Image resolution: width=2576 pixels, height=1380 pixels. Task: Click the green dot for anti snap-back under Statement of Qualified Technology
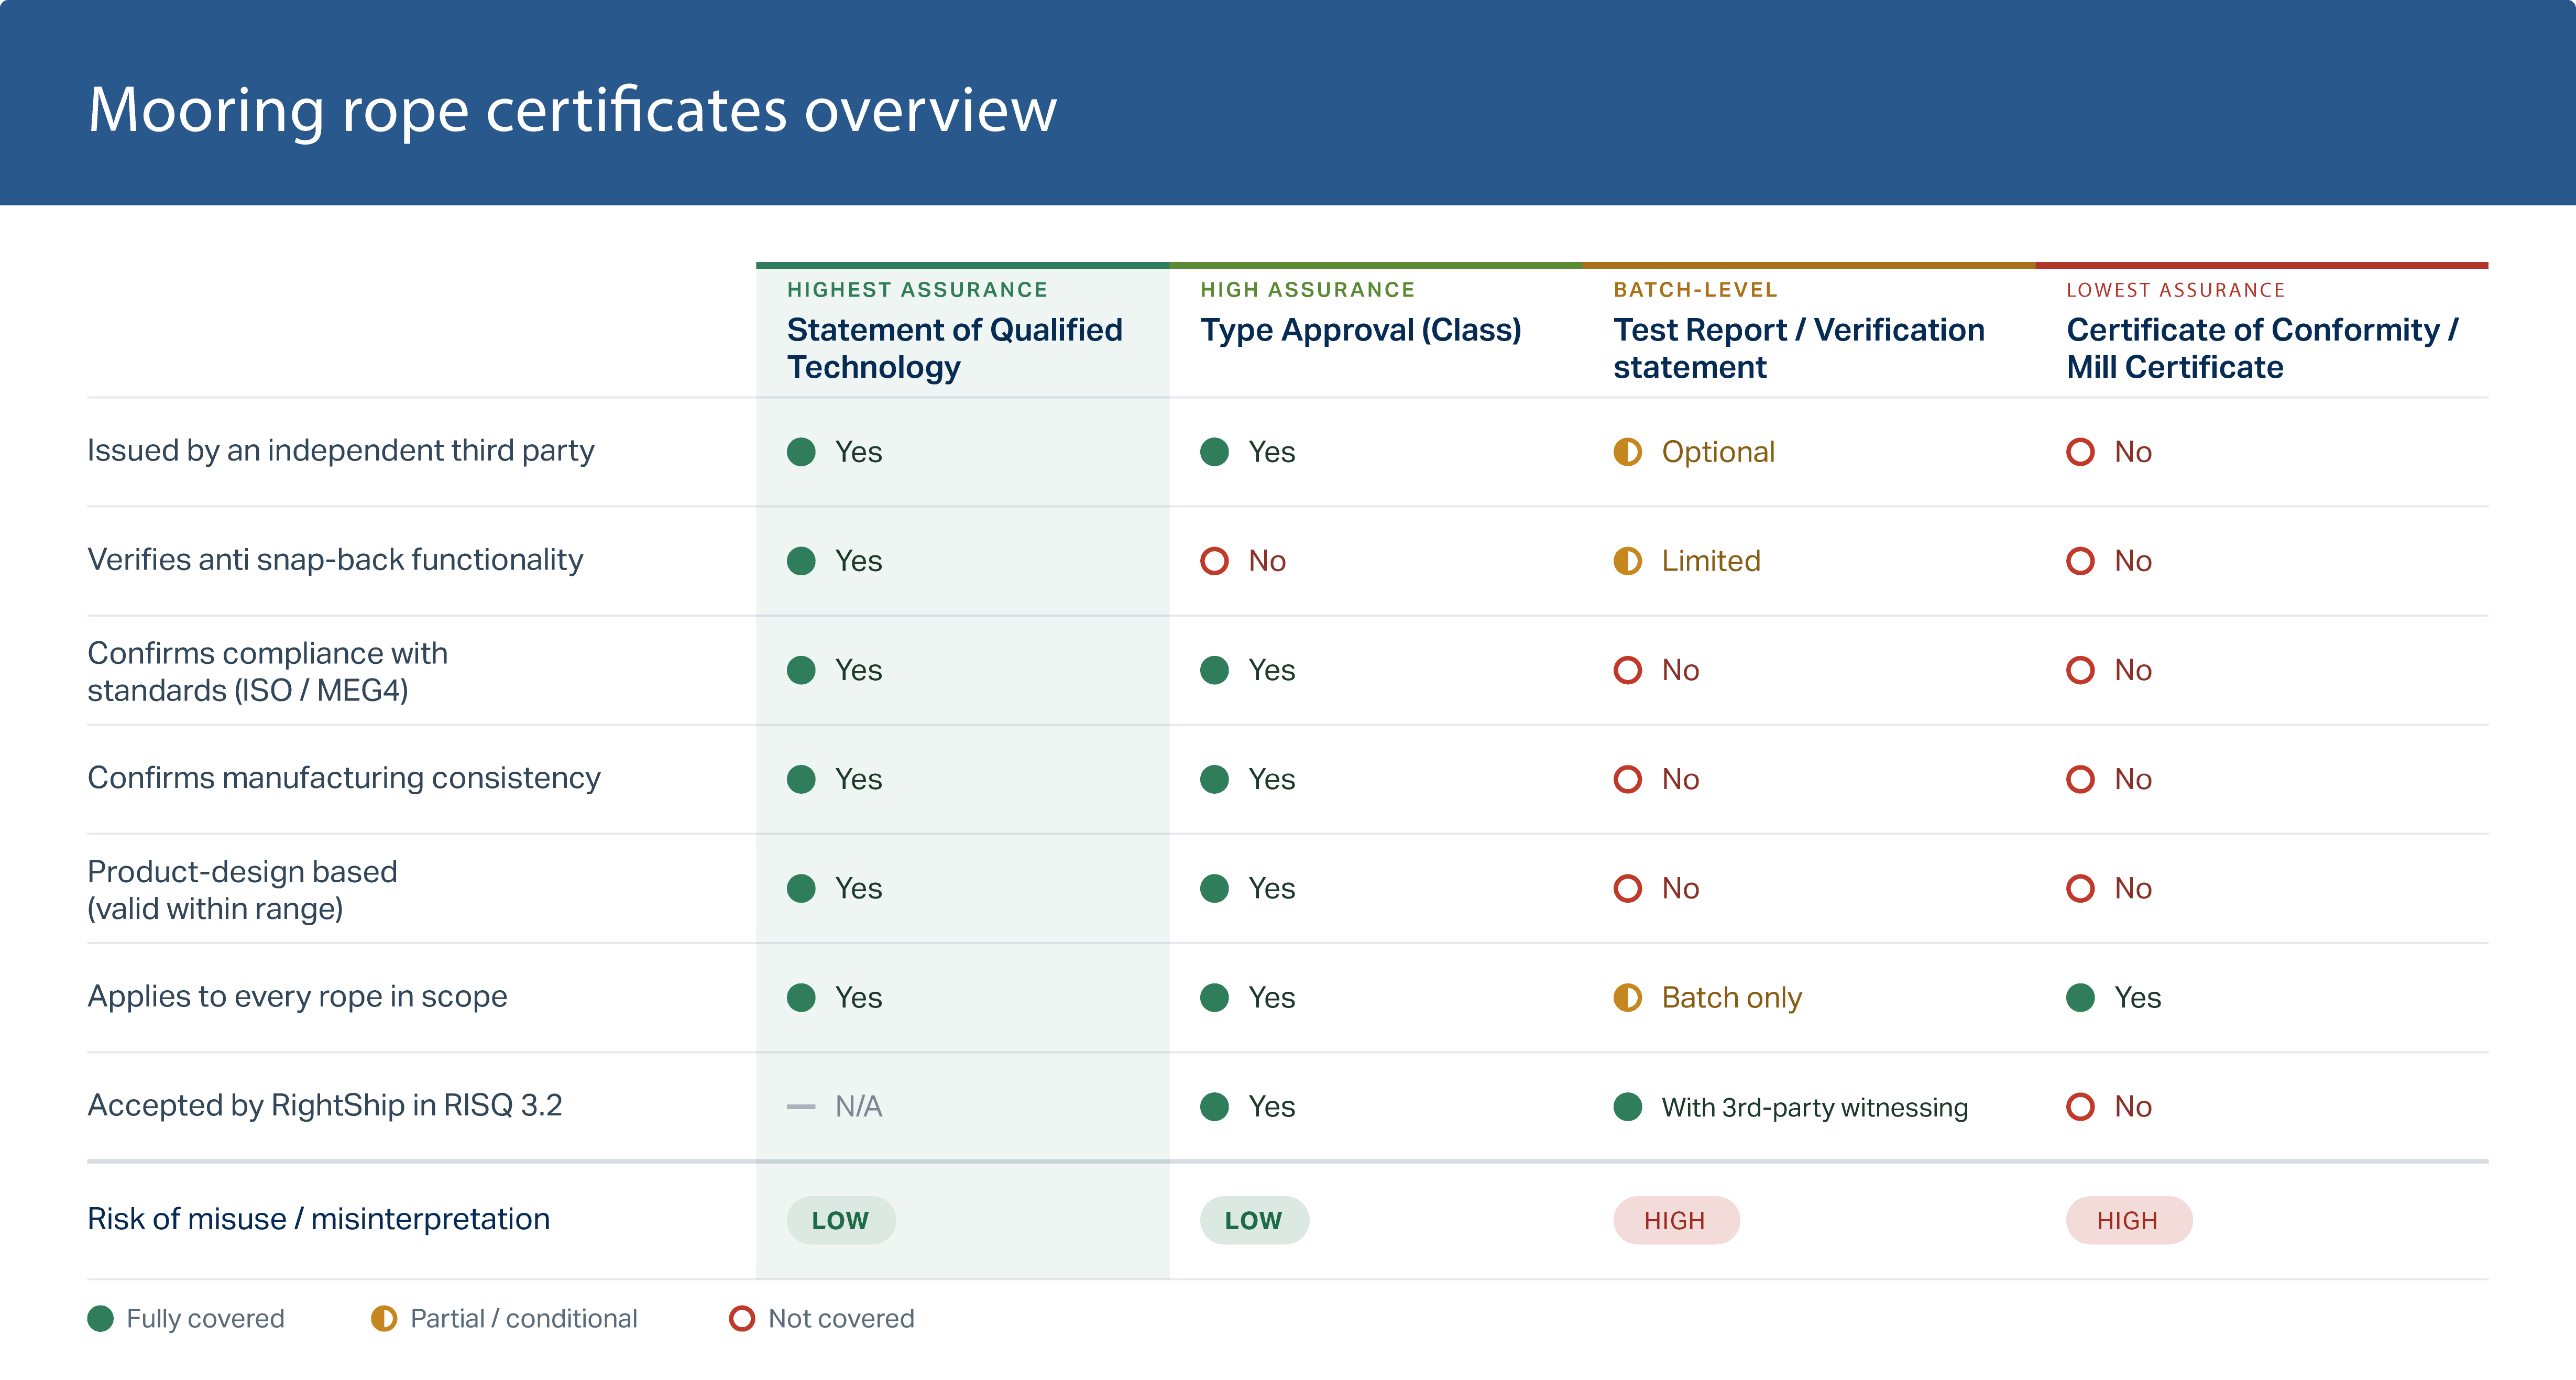pyautogui.click(x=801, y=561)
